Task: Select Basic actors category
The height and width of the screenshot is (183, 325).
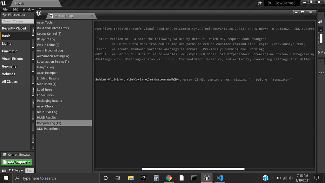Action: (x=15, y=36)
